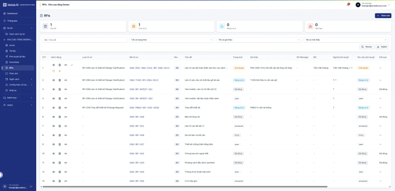The height and width of the screenshot is (191, 395).
Task: Click the logout icon beside bottom account
Action: [31, 186]
